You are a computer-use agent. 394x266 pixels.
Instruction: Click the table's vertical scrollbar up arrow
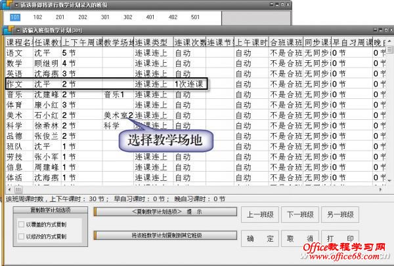389,41
